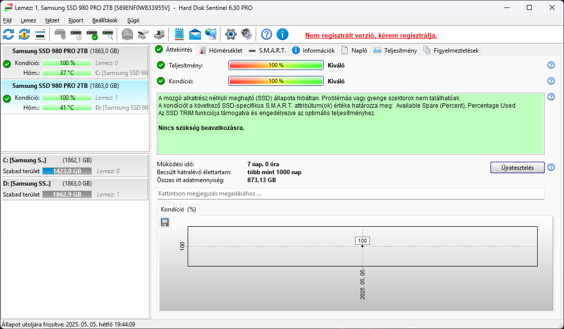The width and height of the screenshot is (564, 329).
Task: Click the Teljesítmény 100 % gradient bar
Action: [x=276, y=65]
